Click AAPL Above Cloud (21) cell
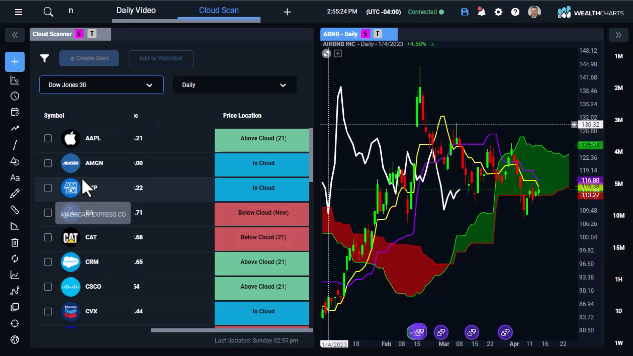Image resolution: width=633 pixels, height=356 pixels. coord(262,140)
